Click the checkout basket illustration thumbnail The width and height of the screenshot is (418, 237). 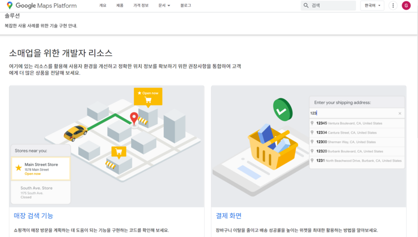309,146
